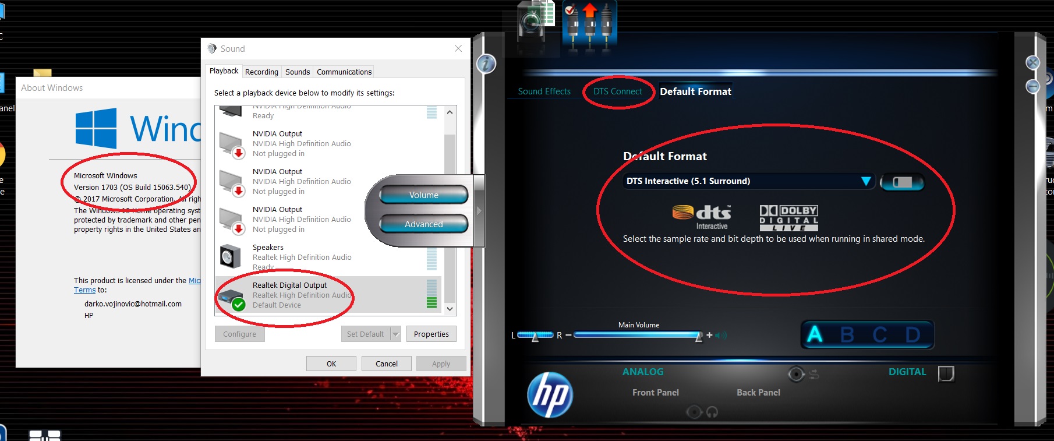This screenshot has width=1054, height=441.
Task: Click the front panel headphone icon
Action: click(712, 412)
